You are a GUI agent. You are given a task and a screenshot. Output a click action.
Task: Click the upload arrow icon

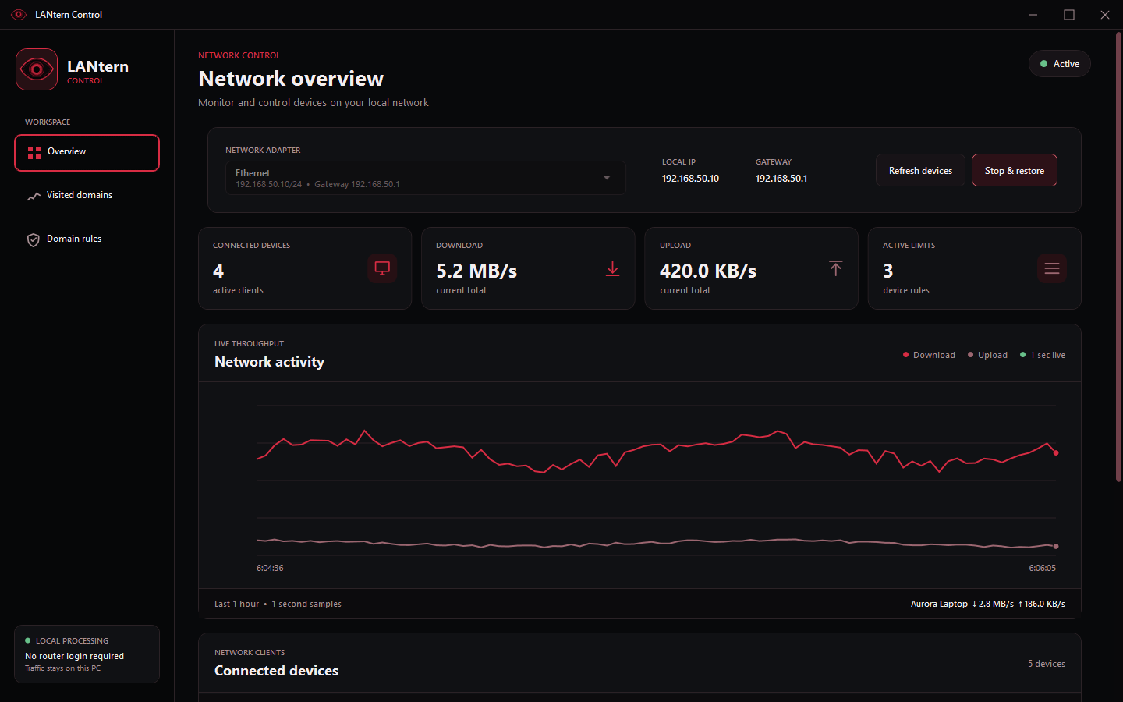pyautogui.click(x=836, y=268)
